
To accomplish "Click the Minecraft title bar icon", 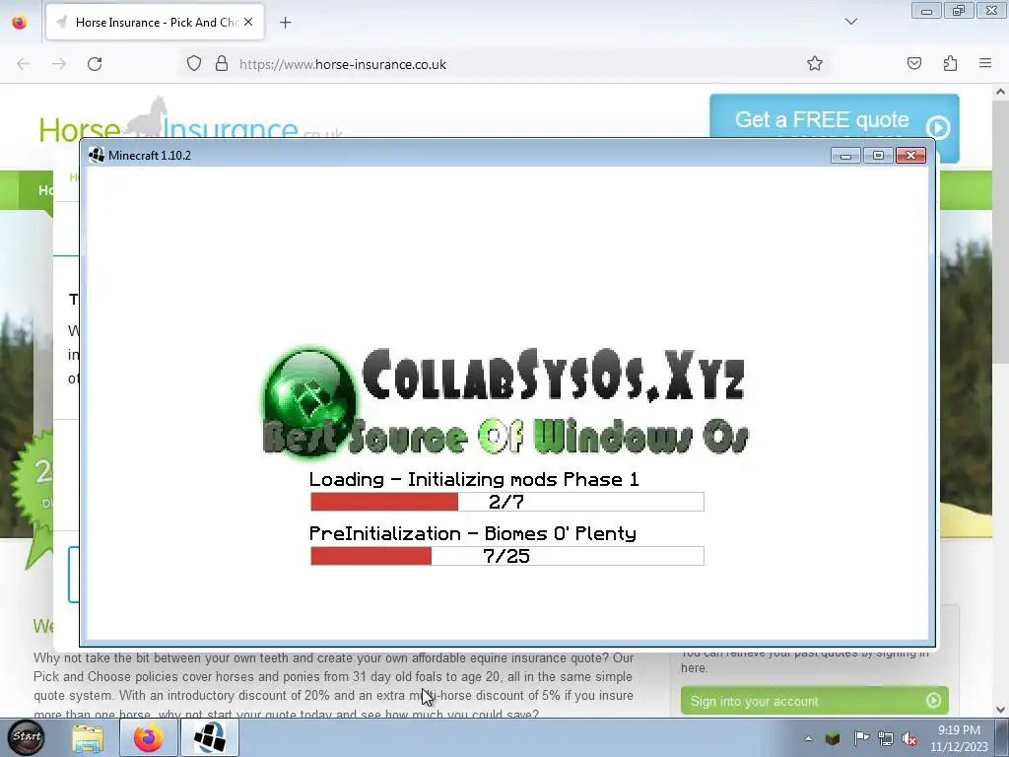I will point(97,155).
